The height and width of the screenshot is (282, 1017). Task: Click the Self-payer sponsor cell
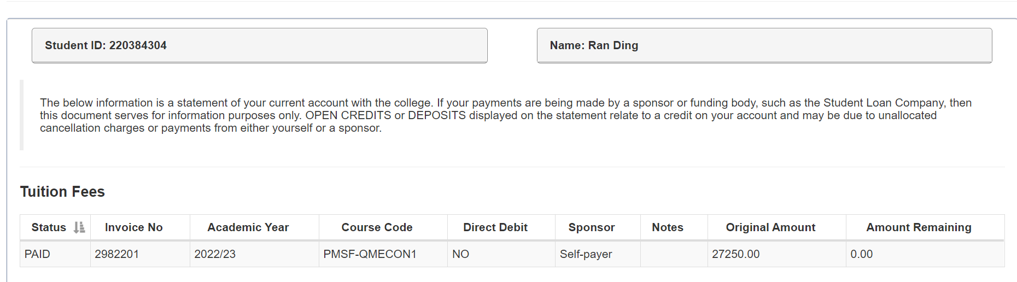point(586,254)
